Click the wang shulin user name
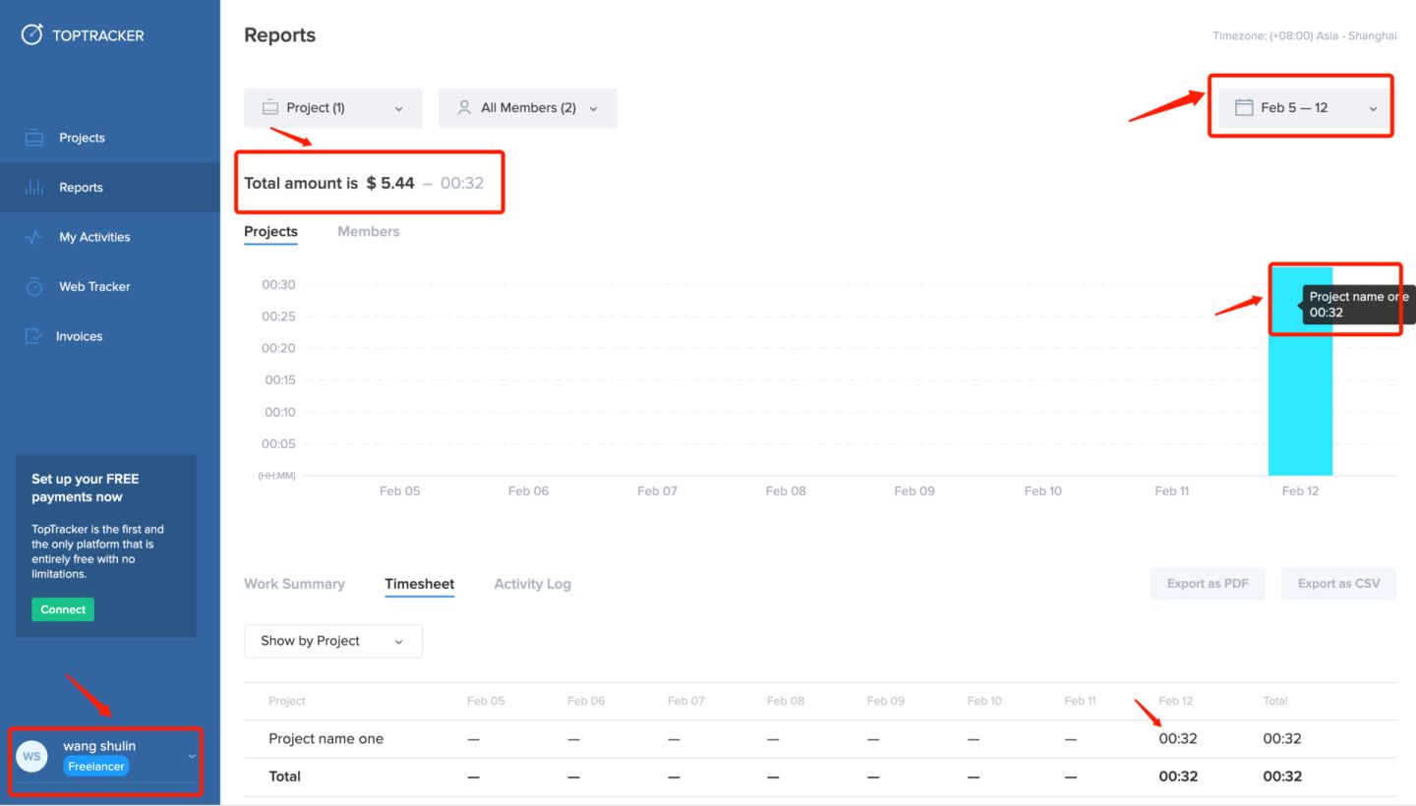The height and width of the screenshot is (806, 1416). click(x=99, y=746)
